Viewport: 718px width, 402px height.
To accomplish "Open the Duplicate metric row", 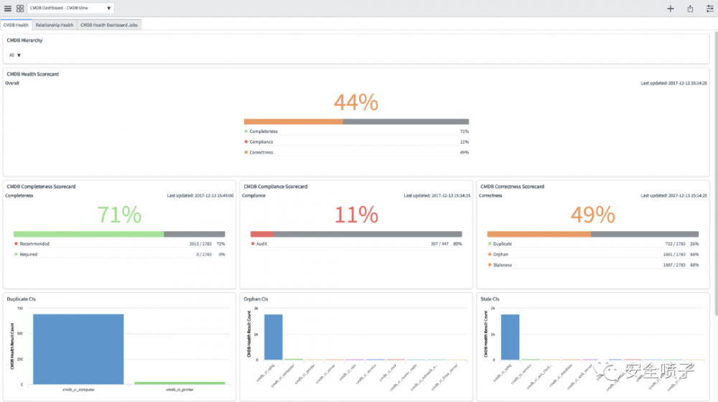I will coord(593,244).
